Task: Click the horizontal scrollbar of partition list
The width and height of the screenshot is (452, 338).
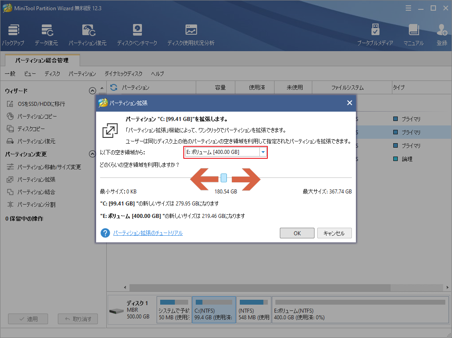Action: click(259, 287)
